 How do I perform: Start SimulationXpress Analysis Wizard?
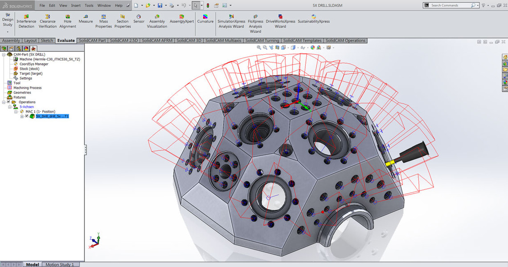pos(231,16)
